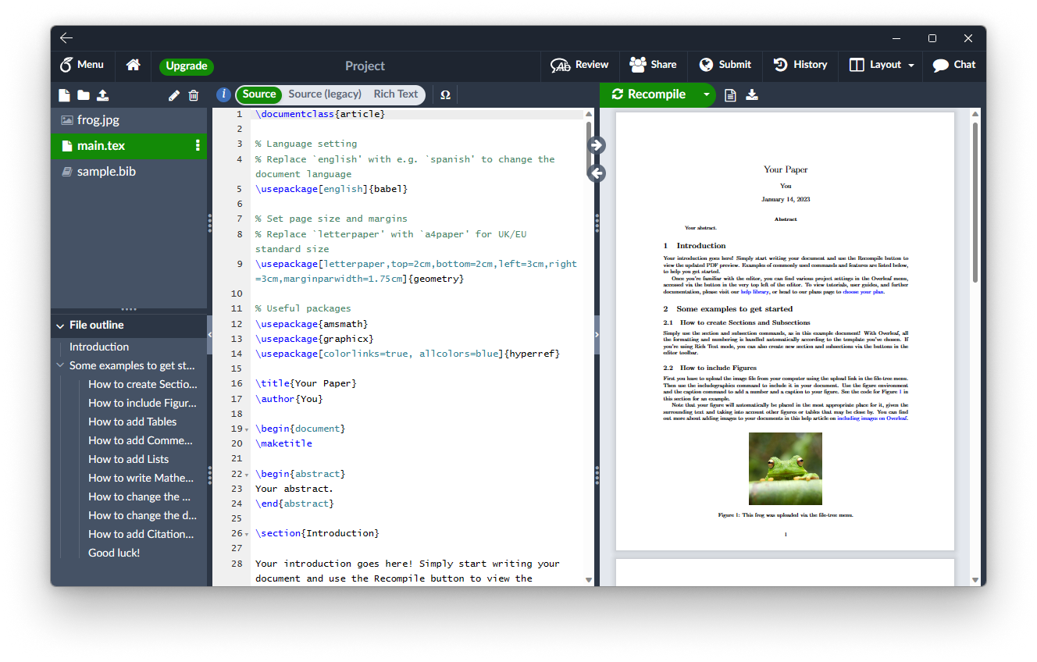1037x662 pixels.
Task: Create a new file
Action: pyautogui.click(x=65, y=94)
